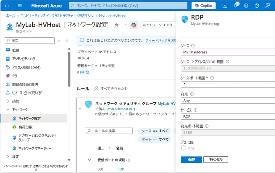The width and height of the screenshot is (275, 173).
Task: Favorite this page with the star icon
Action: (117, 25)
